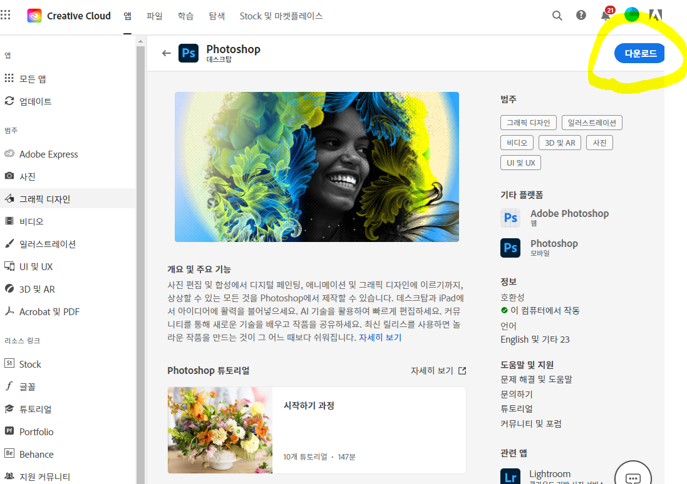Viewport: 687px width, 484px height.
Task: Click the 그래픽 디자인 category tag
Action: point(529,123)
